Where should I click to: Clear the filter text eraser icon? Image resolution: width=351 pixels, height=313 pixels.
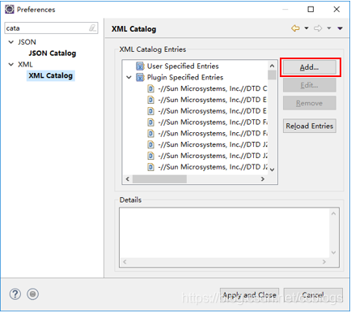(92, 28)
